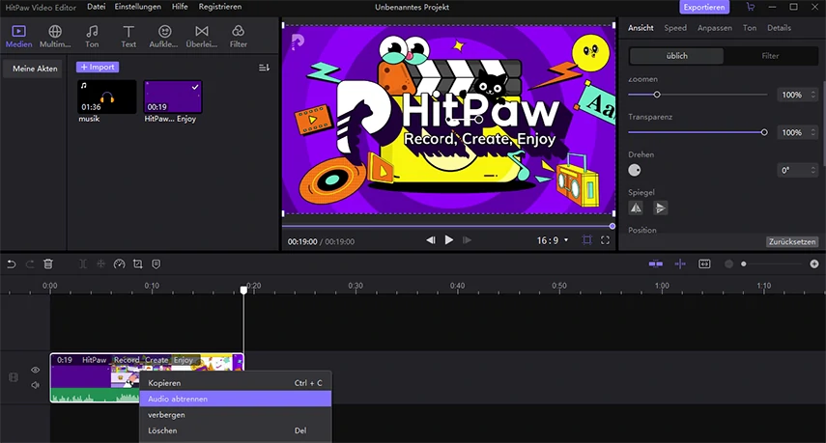Switch to the üblich toggle option
The image size is (826, 443).
677,56
